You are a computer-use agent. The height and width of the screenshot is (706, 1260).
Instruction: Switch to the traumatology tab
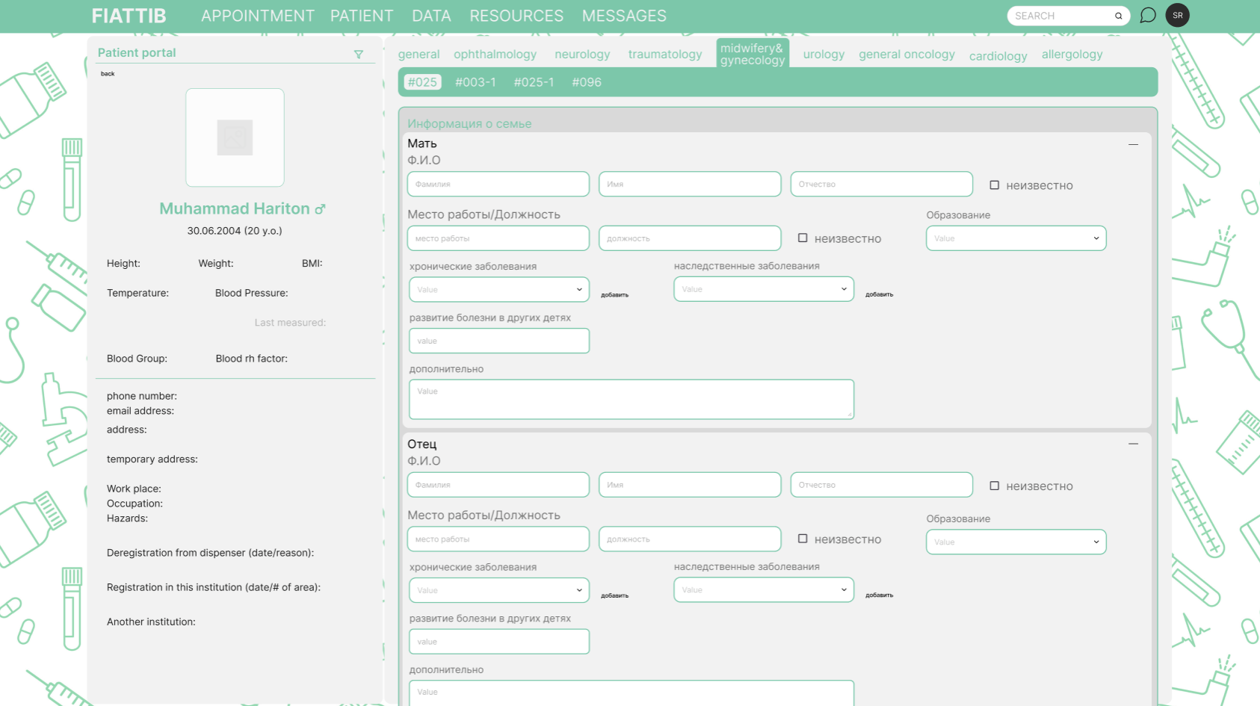pyautogui.click(x=665, y=55)
